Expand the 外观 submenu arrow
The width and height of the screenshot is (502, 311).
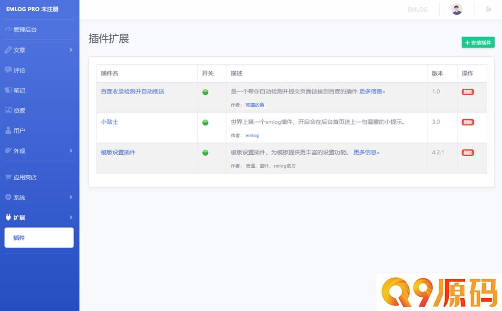tap(71, 151)
